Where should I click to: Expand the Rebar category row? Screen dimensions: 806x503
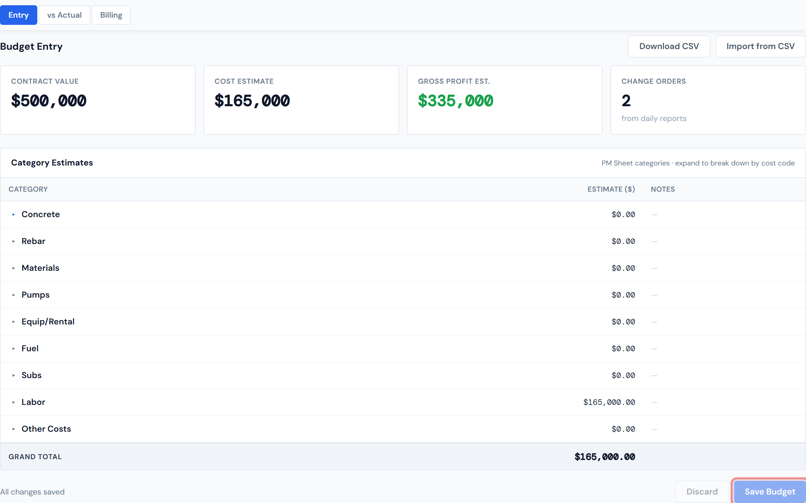tap(14, 241)
